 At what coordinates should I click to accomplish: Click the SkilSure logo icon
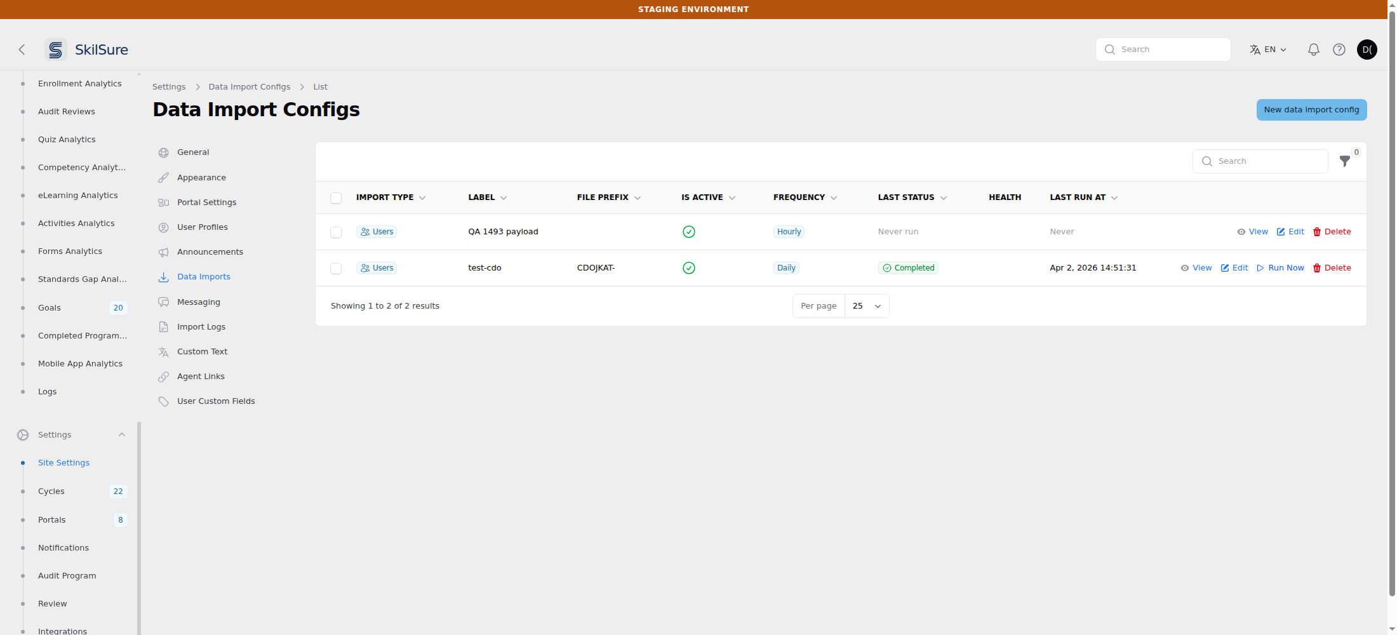coord(56,50)
